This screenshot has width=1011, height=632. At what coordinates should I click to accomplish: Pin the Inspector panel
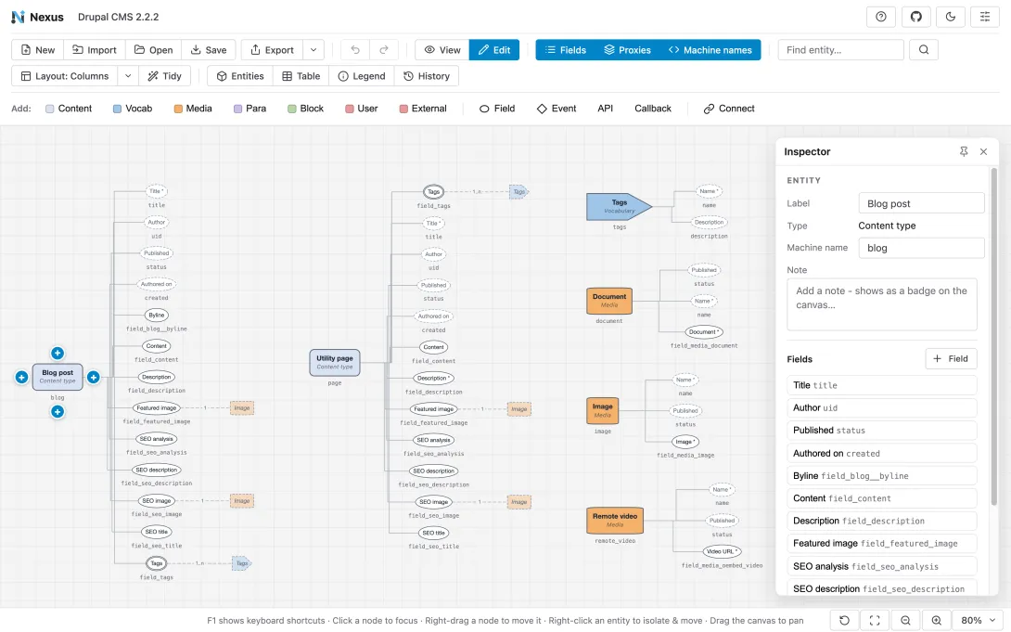[x=964, y=151]
